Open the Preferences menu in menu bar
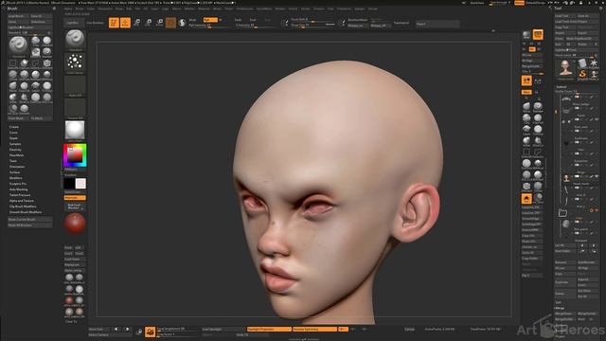Screen dimensions: 606x341 (x=245, y=9)
